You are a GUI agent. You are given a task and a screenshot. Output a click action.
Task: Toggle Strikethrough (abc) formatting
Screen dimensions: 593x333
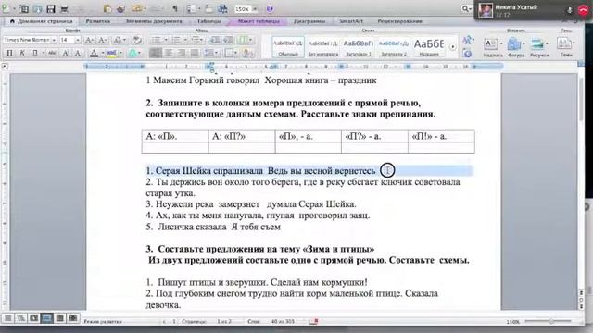[53, 53]
